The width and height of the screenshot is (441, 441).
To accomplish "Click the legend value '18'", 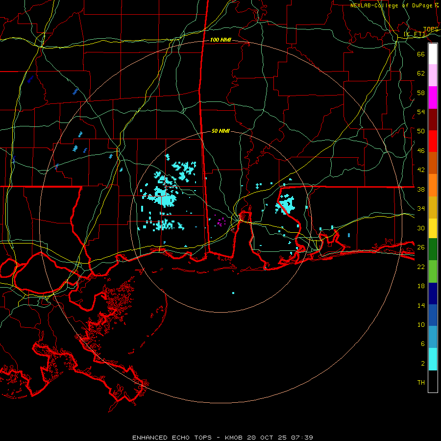I will point(421,286).
